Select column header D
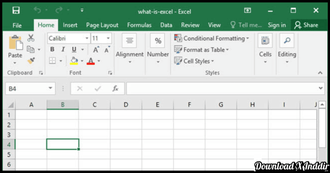The image size is (330, 173). click(126, 105)
